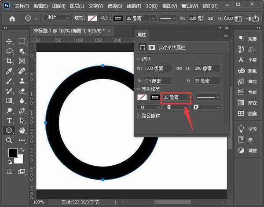The height and width of the screenshot is (207, 264).
Task: Open the 颜色 panel
Action: (248, 71)
